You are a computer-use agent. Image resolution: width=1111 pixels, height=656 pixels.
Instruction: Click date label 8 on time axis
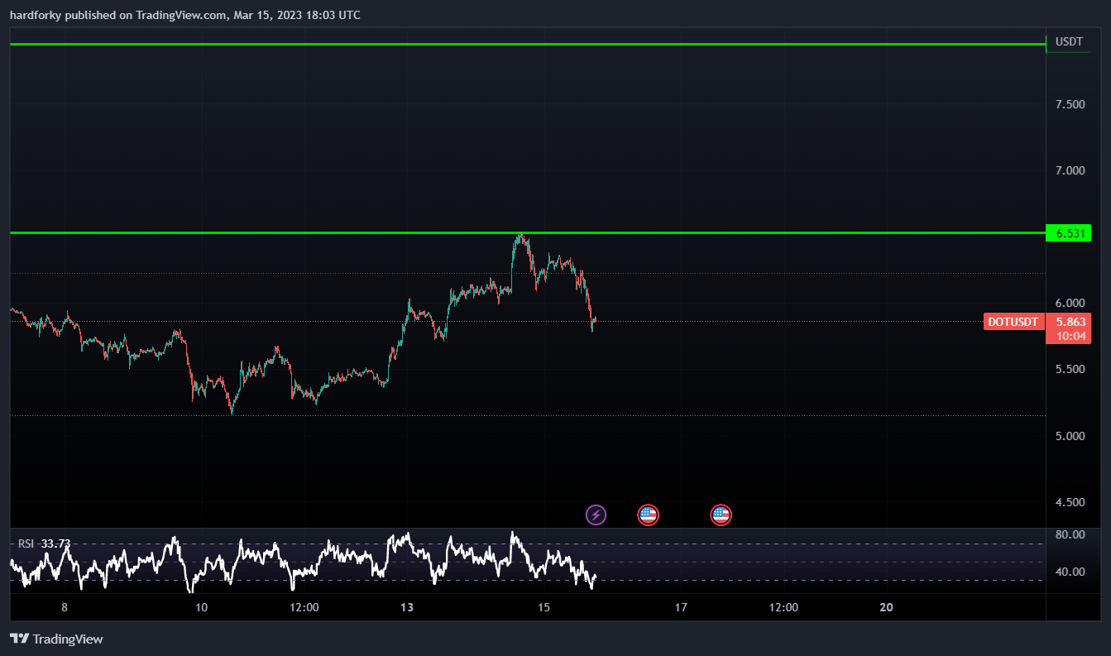click(65, 607)
